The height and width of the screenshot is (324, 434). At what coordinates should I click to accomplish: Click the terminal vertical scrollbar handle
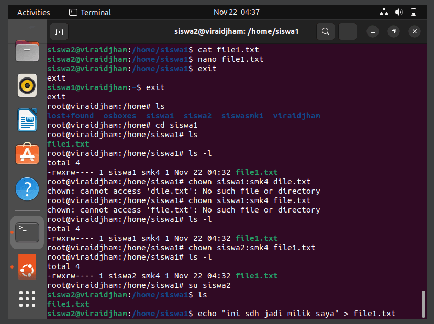click(x=423, y=304)
